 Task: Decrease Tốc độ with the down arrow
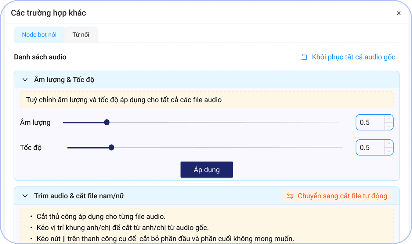coord(389,151)
